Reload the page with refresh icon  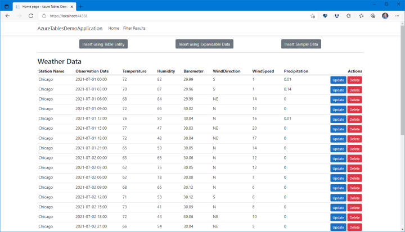point(31,16)
